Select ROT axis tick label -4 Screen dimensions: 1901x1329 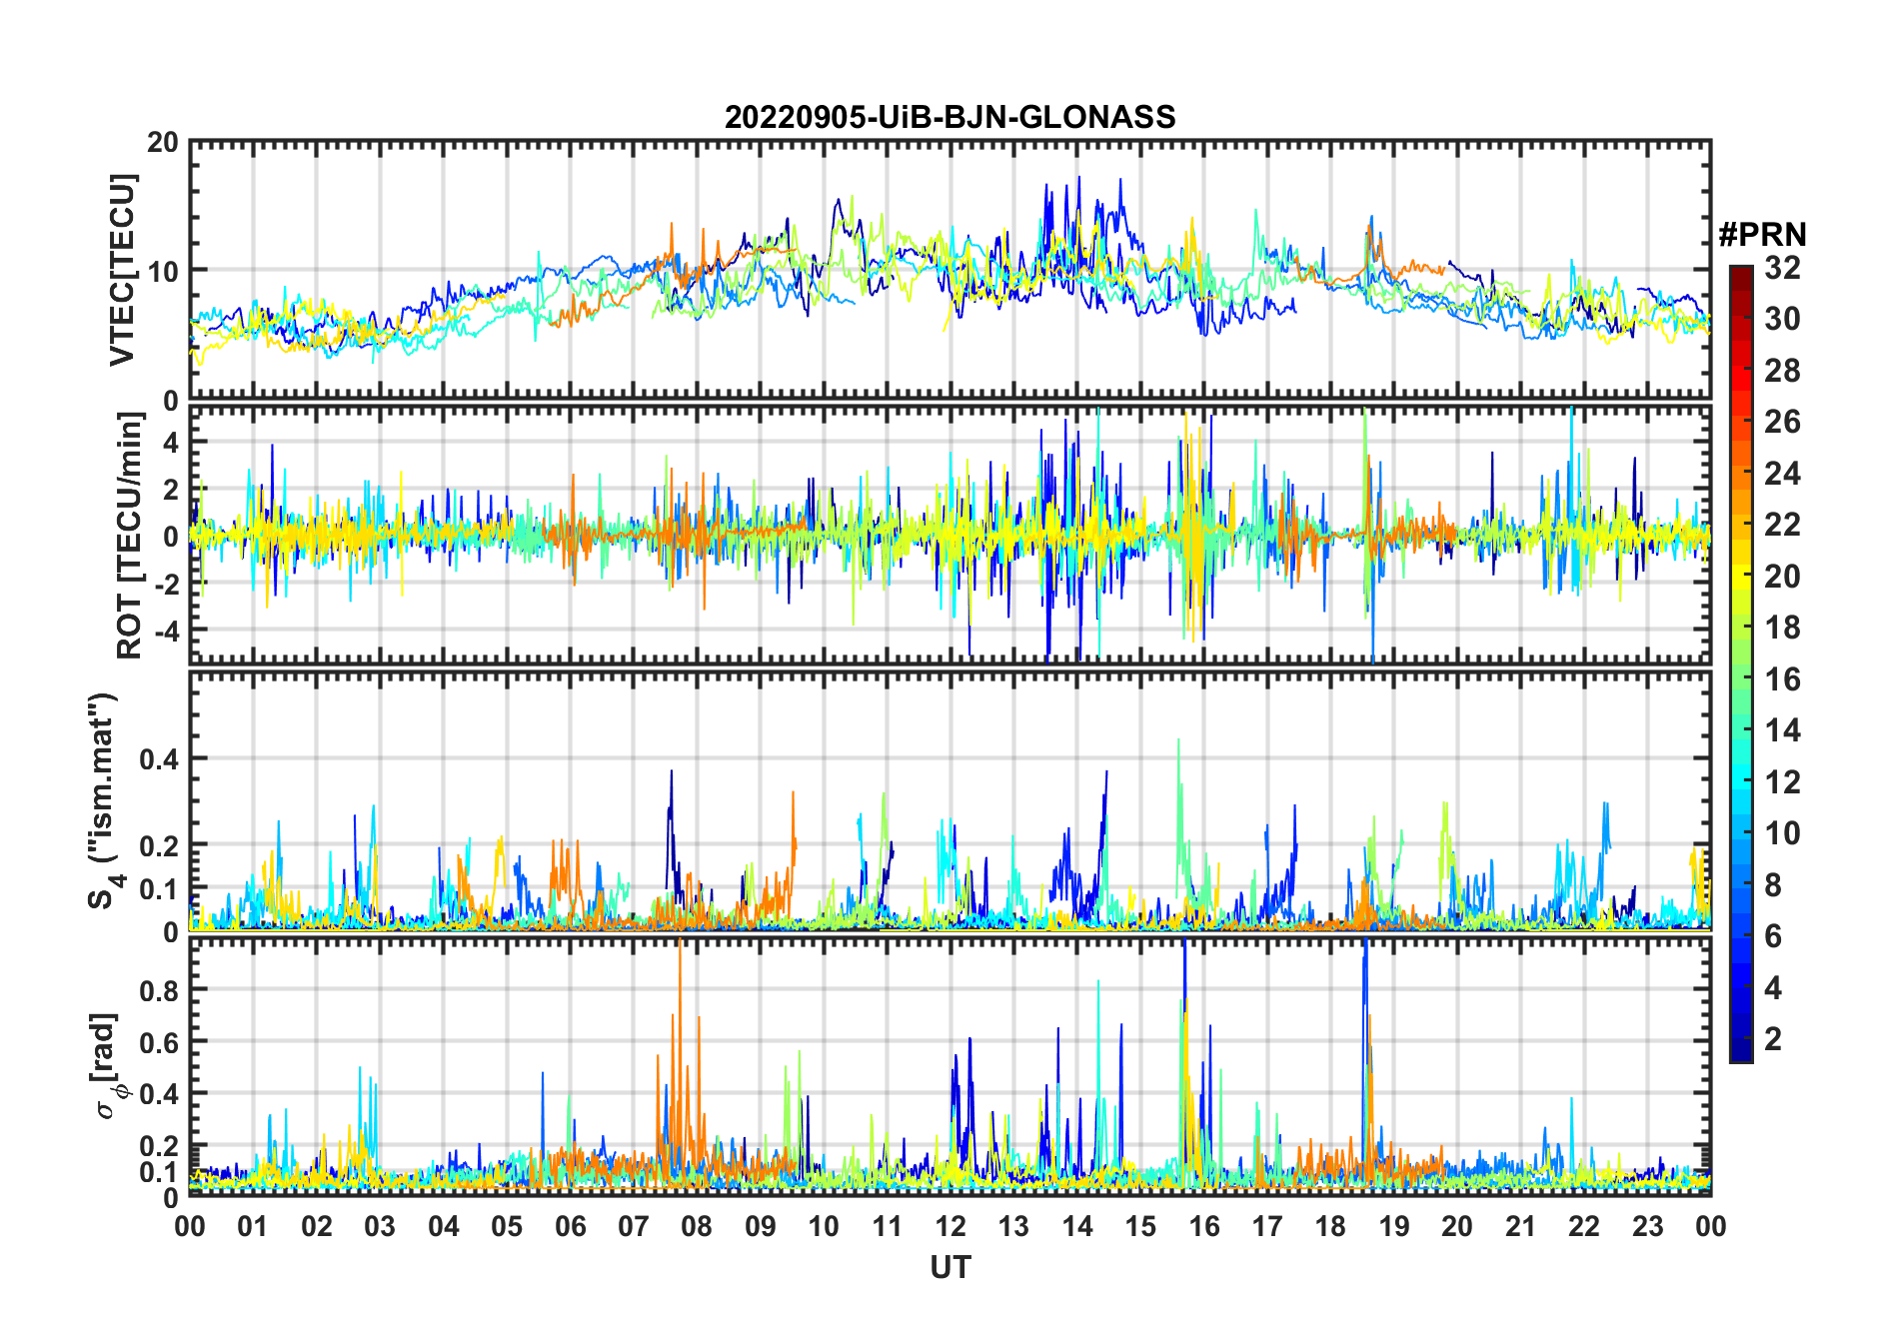tap(165, 632)
